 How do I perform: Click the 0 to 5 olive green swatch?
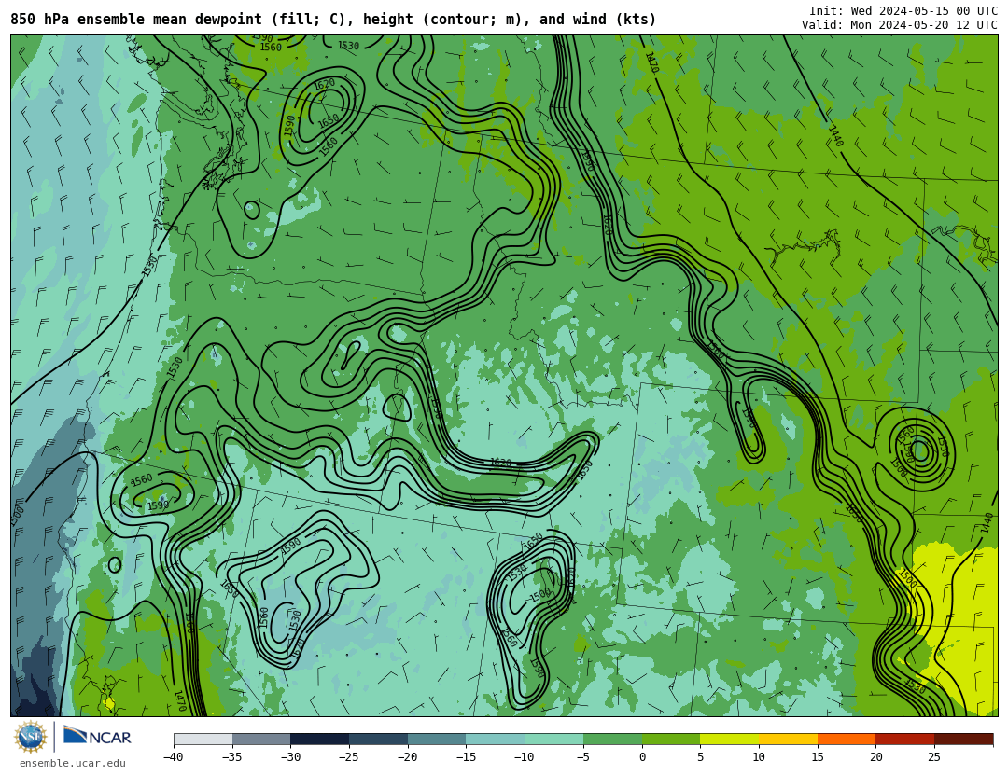671,739
